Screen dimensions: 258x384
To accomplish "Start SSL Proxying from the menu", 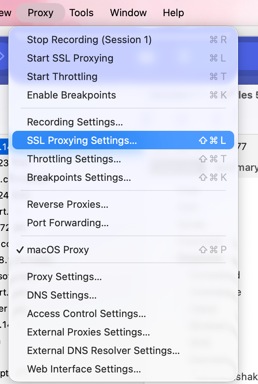I will click(x=70, y=58).
